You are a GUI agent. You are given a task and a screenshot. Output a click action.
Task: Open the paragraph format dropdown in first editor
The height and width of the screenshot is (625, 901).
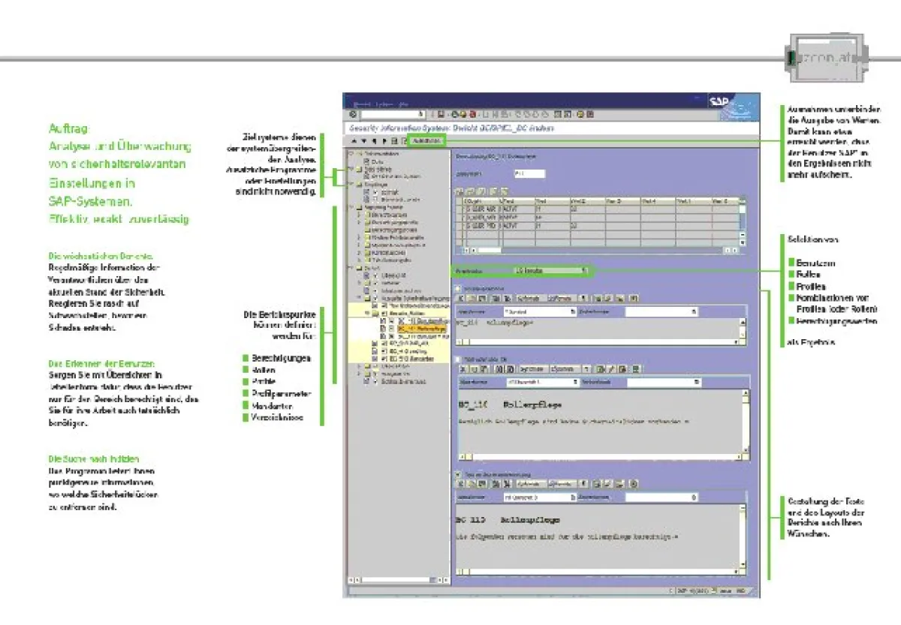572,311
